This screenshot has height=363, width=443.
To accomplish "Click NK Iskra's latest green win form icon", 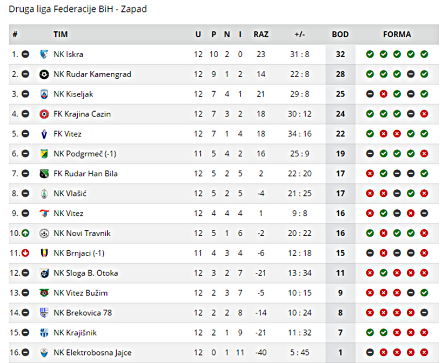I will (424, 54).
